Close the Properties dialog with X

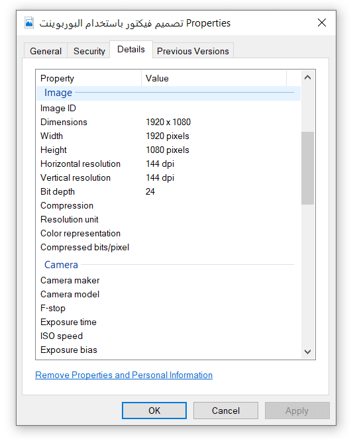pos(322,23)
